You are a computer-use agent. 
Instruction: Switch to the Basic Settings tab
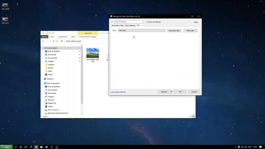point(130,26)
